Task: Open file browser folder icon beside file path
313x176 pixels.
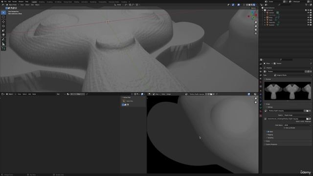Action: 307,119
